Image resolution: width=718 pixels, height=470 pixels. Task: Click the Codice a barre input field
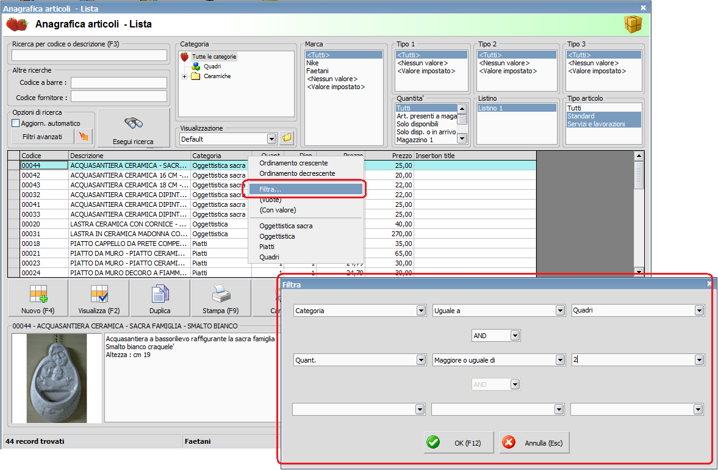click(119, 82)
